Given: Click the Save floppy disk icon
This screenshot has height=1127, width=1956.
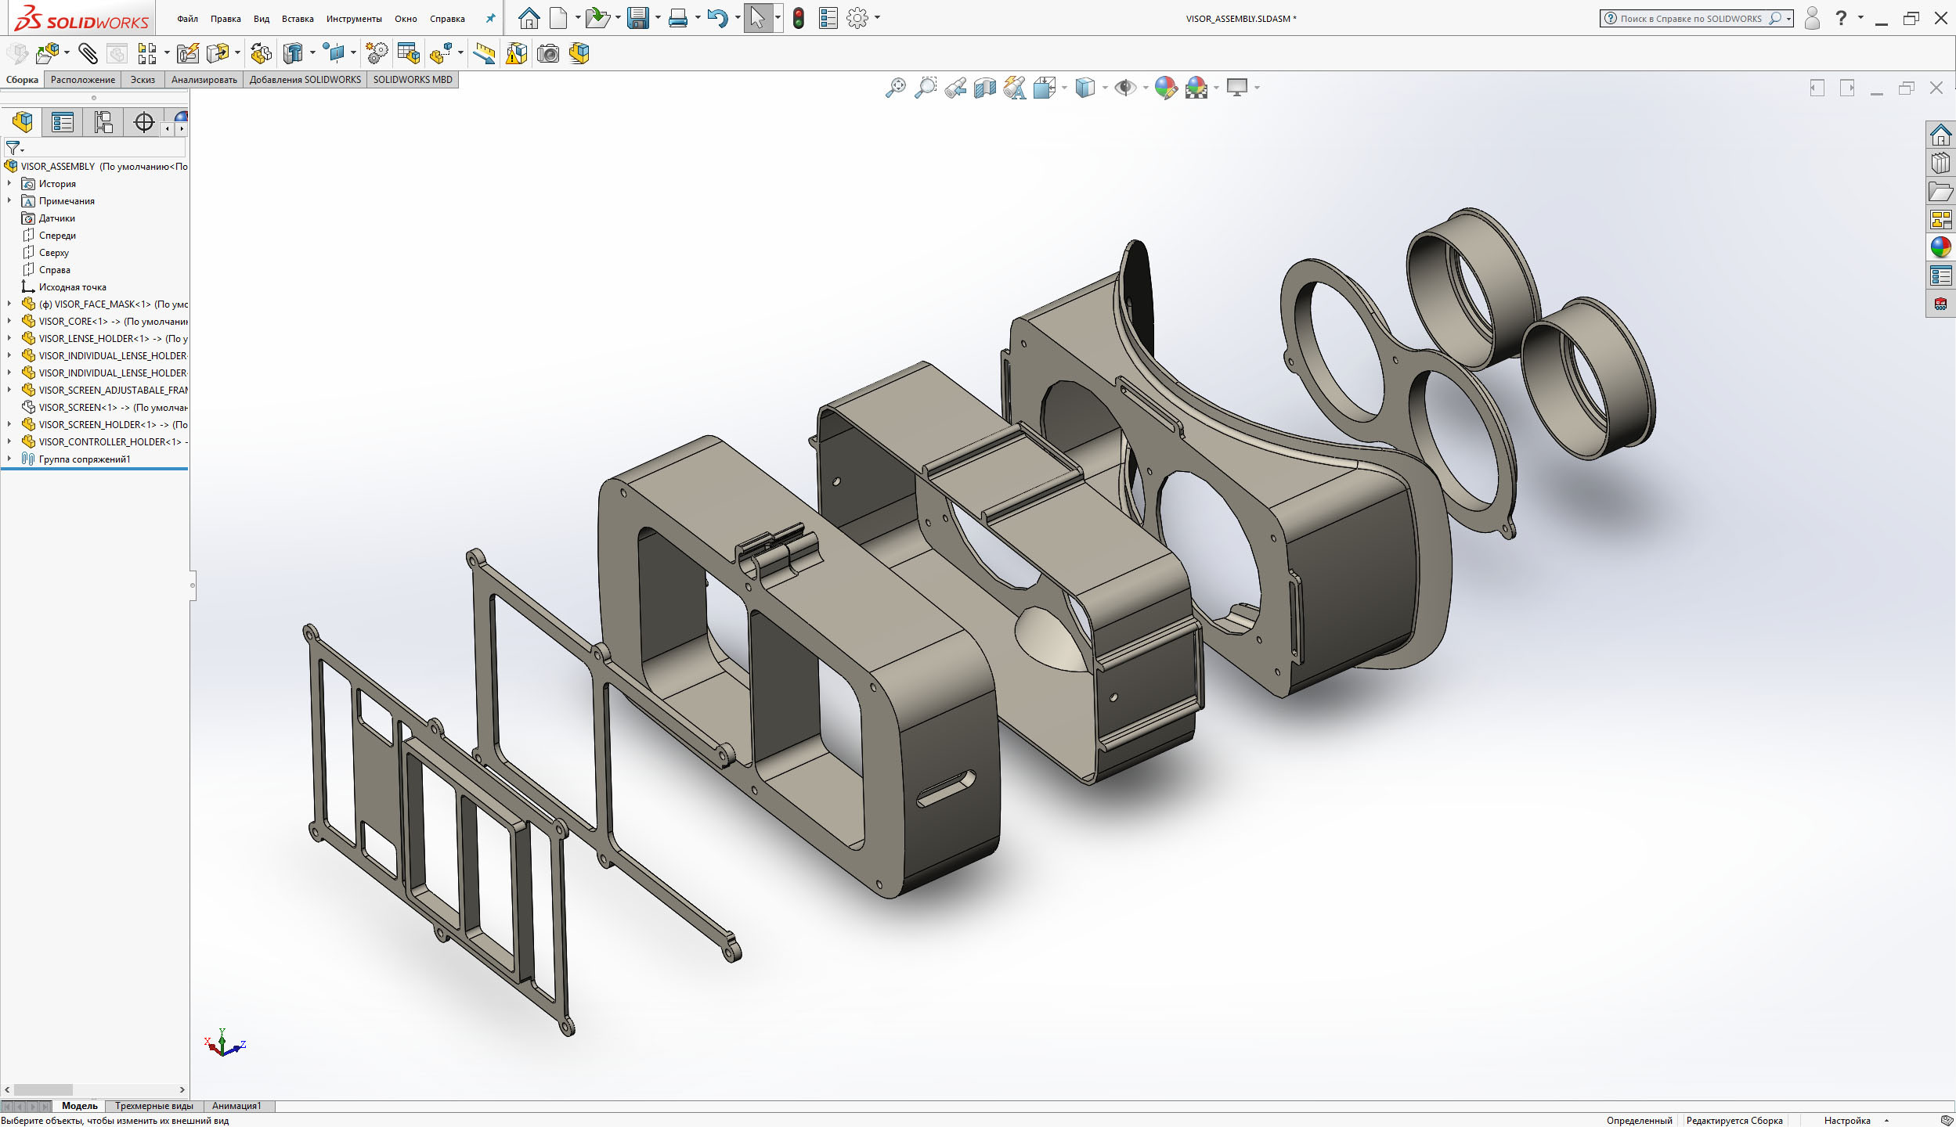Looking at the screenshot, I should 638,18.
